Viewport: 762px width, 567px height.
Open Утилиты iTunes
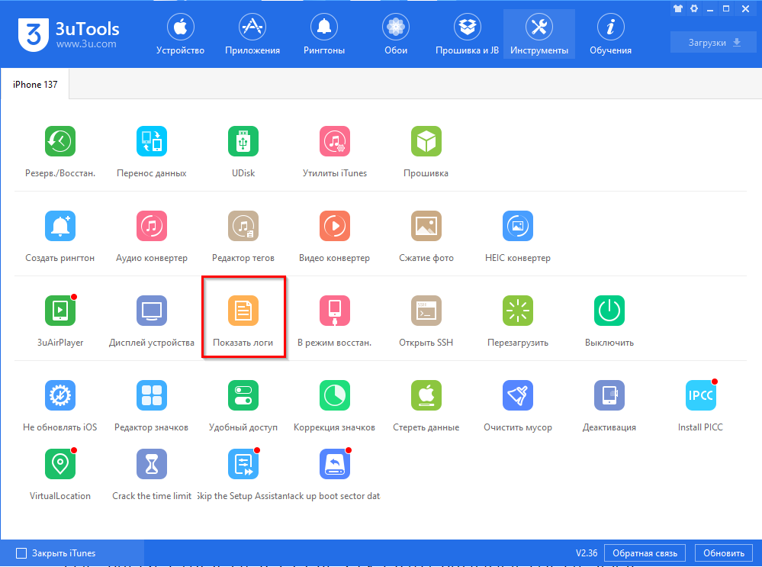[335, 141]
